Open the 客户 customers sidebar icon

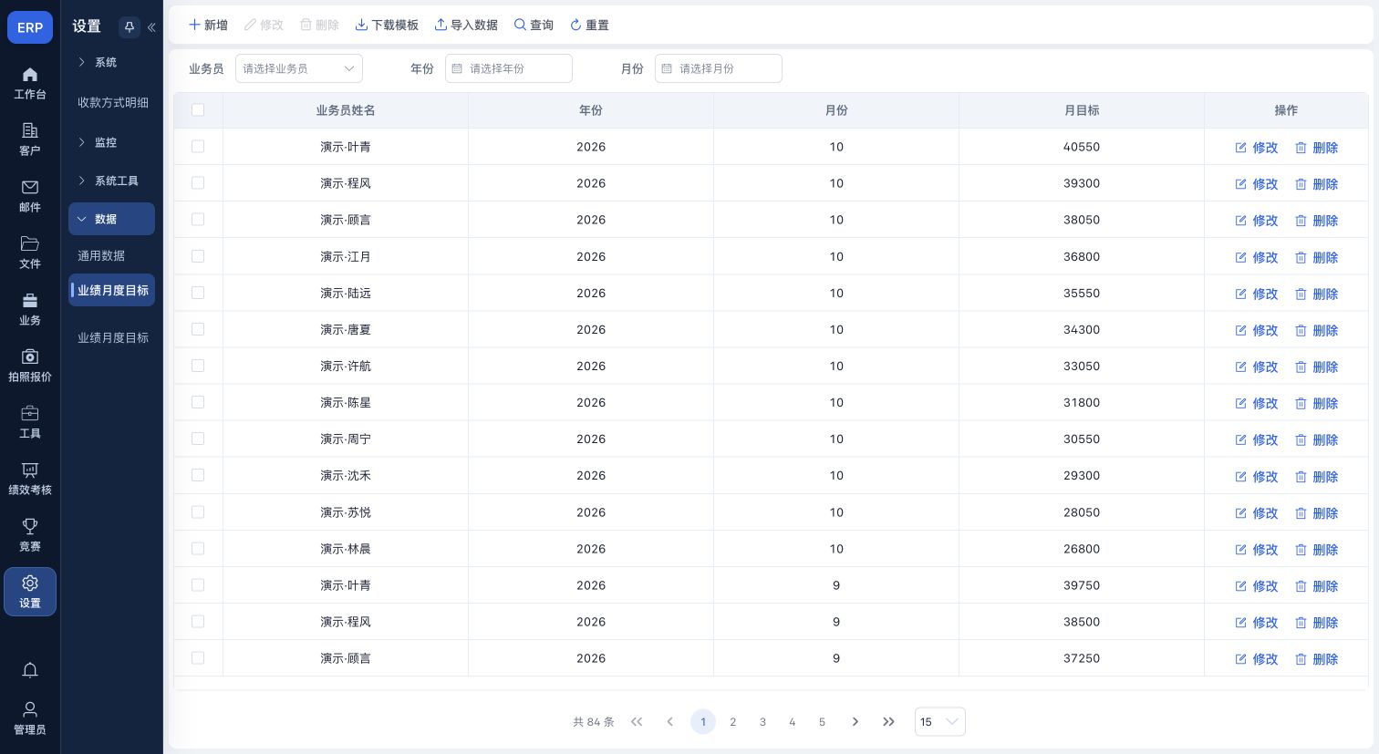pyautogui.click(x=30, y=139)
